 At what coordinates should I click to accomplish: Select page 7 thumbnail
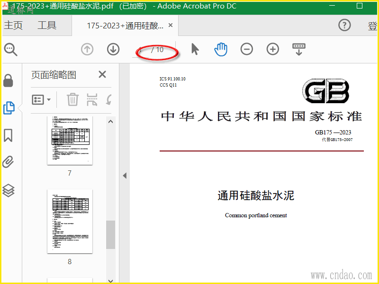pos(70,141)
